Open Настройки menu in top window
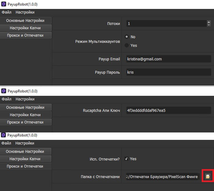The width and height of the screenshot is (214, 191). [25, 12]
